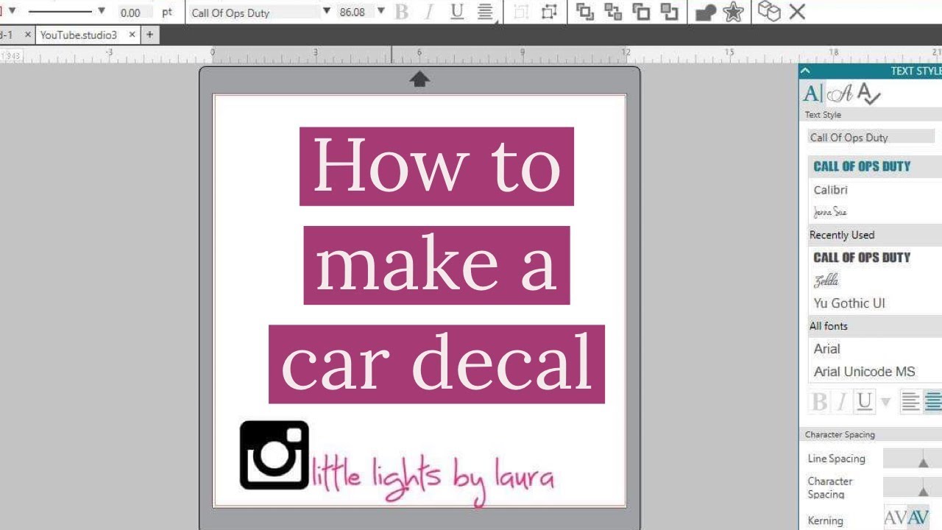The image size is (942, 530).
Task: Toggle Italic in the top toolbar
Action: 430,12
